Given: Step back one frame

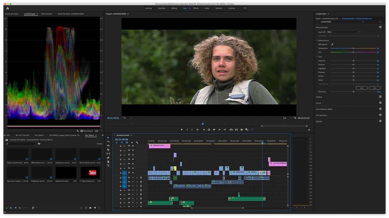Looking at the screenshot, I should tap(204, 129).
